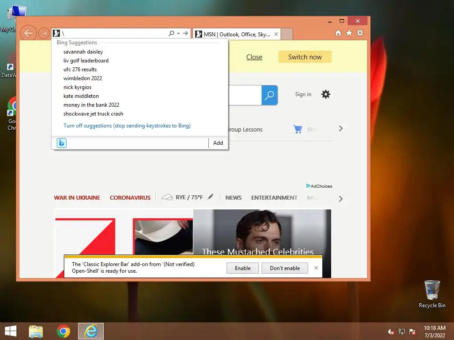Image resolution: width=454 pixels, height=340 pixels.
Task: Open the IE Tools gear icon
Action: (x=360, y=33)
